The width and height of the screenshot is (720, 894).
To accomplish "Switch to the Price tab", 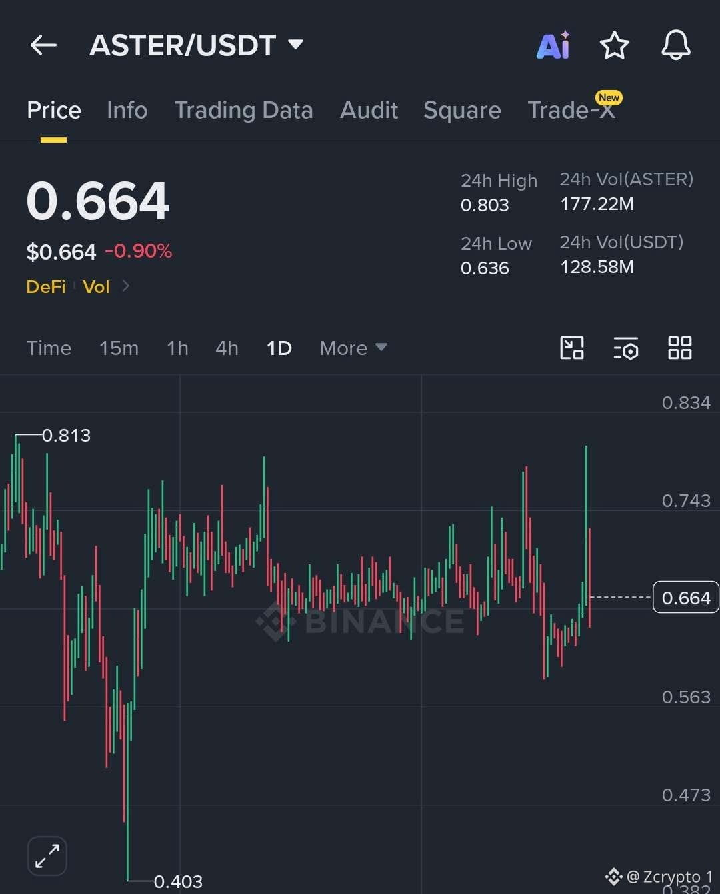I will coord(53,110).
